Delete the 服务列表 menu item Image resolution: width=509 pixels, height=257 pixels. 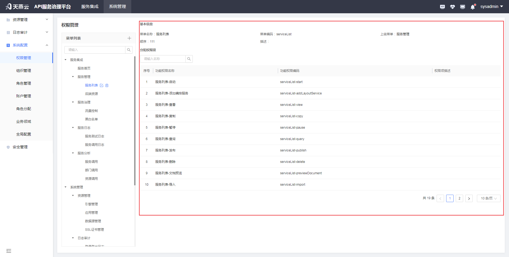click(x=107, y=85)
